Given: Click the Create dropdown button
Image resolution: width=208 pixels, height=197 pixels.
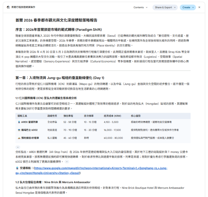Looking at the screenshot, I should pyautogui.click(x=188, y=7).
